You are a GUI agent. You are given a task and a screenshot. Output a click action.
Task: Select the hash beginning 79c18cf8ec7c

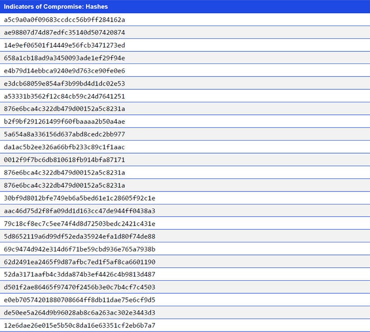pyautogui.click(x=79, y=223)
